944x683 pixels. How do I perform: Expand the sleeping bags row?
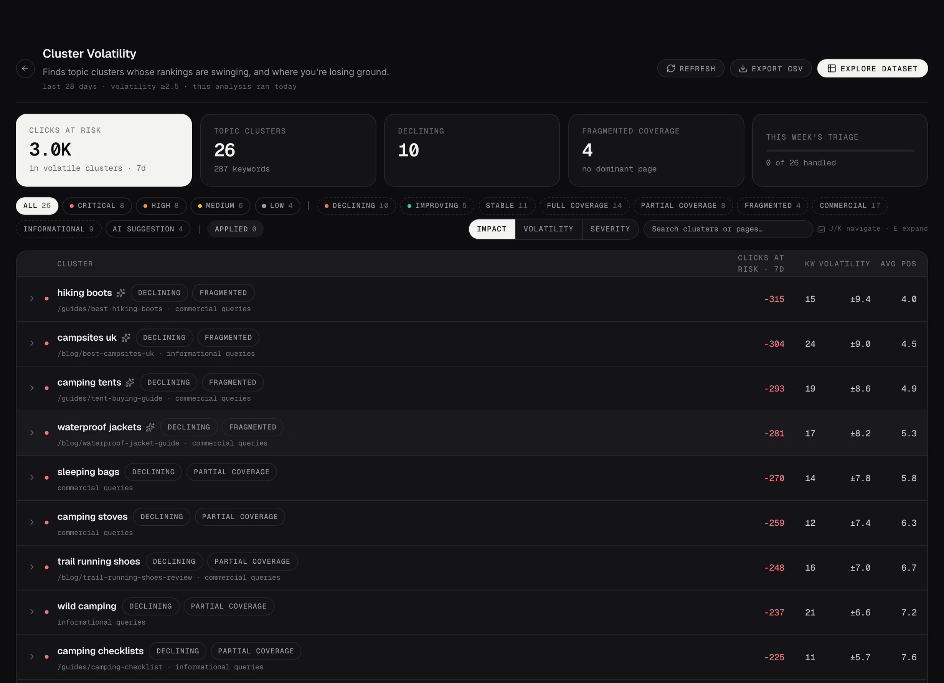coord(31,477)
